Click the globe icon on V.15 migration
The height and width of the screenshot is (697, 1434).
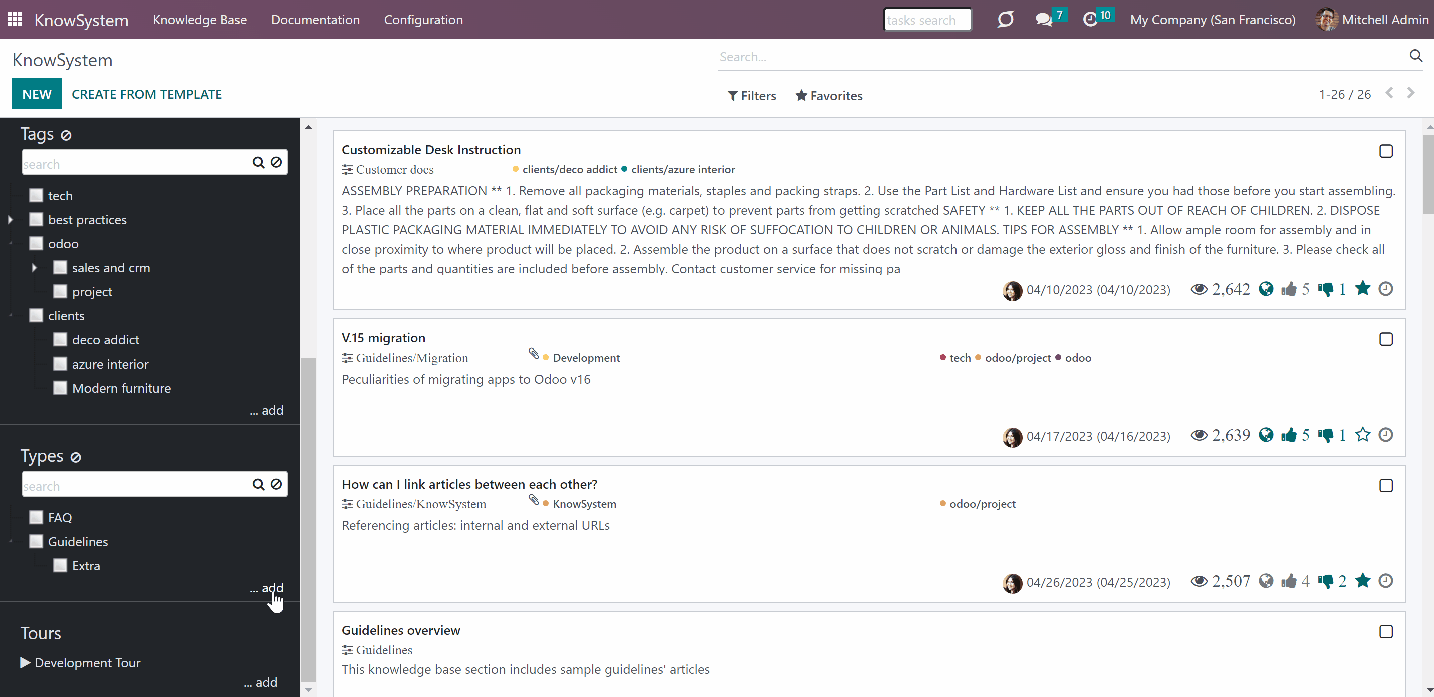pos(1266,435)
